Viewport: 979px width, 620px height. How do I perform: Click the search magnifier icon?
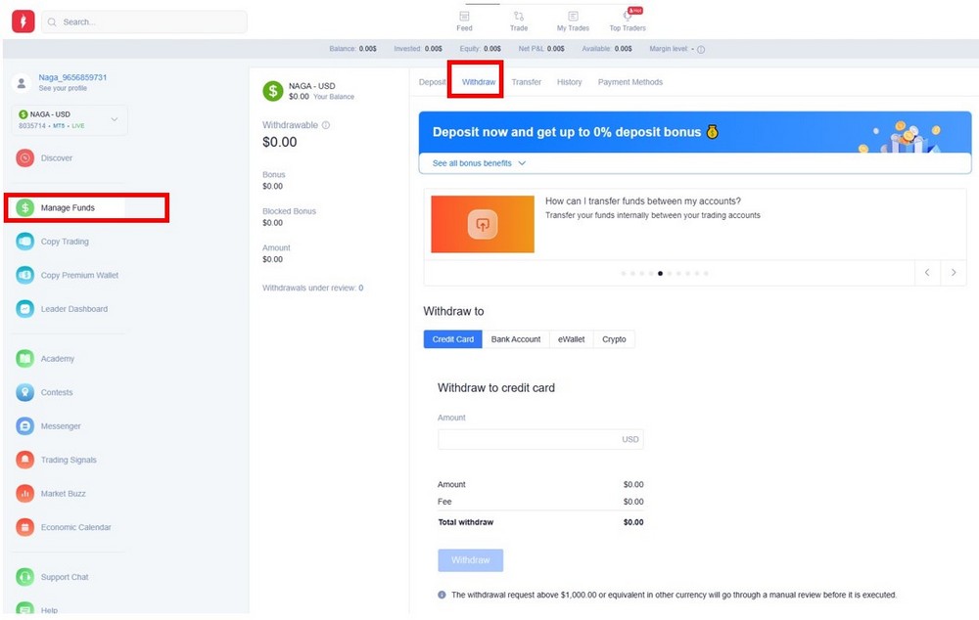pos(53,22)
